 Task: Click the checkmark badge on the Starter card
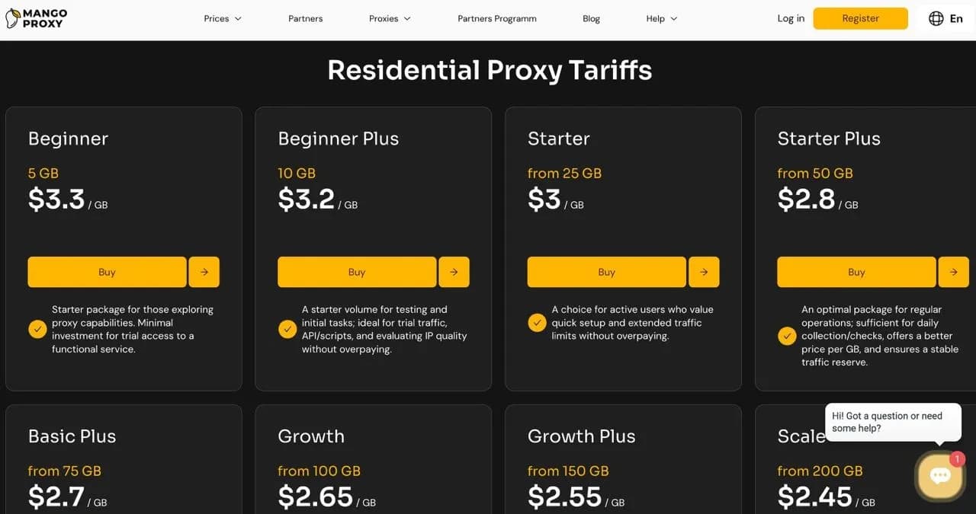[x=537, y=322]
